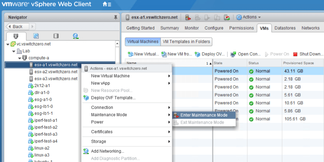Open the VMs and Templates navigator view
The image size is (324, 162).
[x=36, y=36]
